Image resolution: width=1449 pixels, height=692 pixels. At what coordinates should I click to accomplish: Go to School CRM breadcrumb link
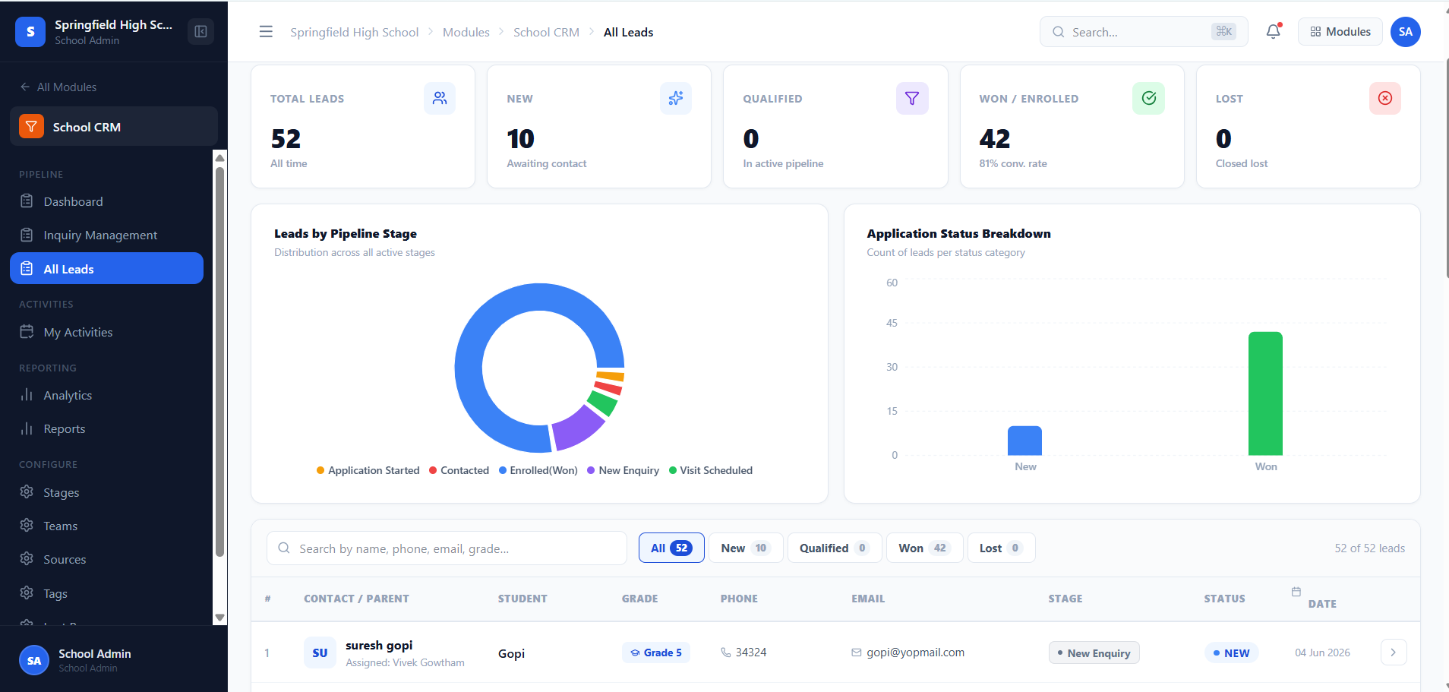coord(546,32)
